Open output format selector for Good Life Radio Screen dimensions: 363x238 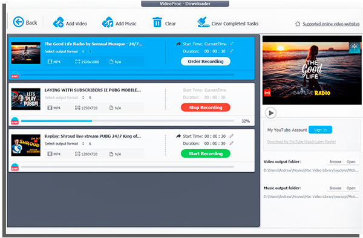pos(83,51)
